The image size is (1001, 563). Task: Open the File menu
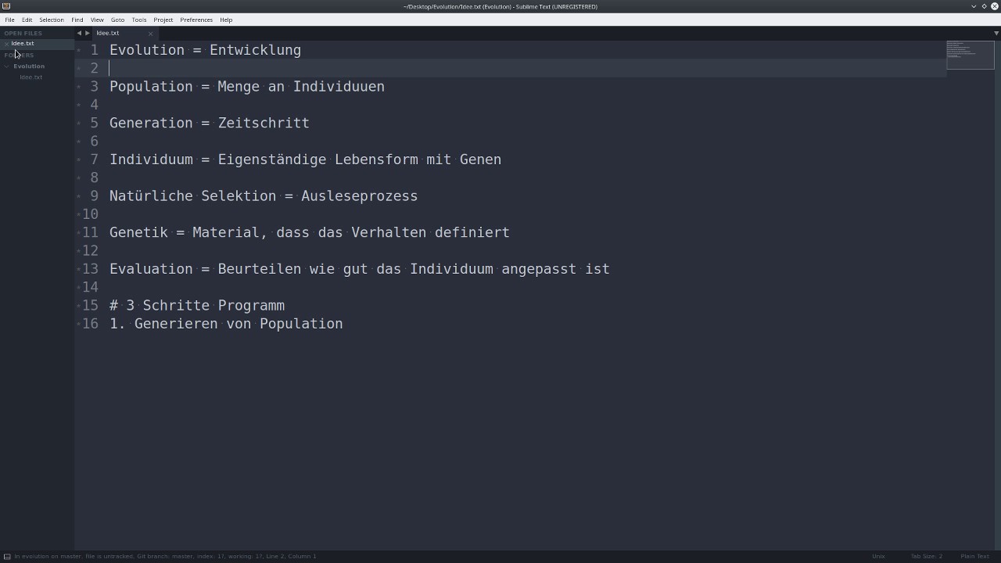(x=10, y=20)
